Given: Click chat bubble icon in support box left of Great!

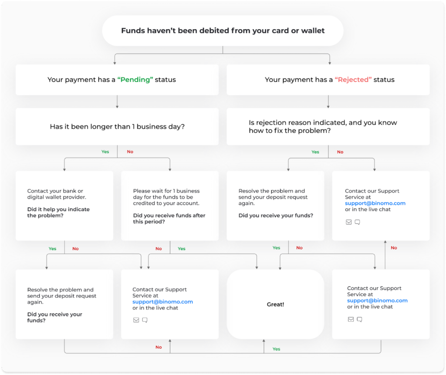Looking at the screenshot, I should point(145,320).
